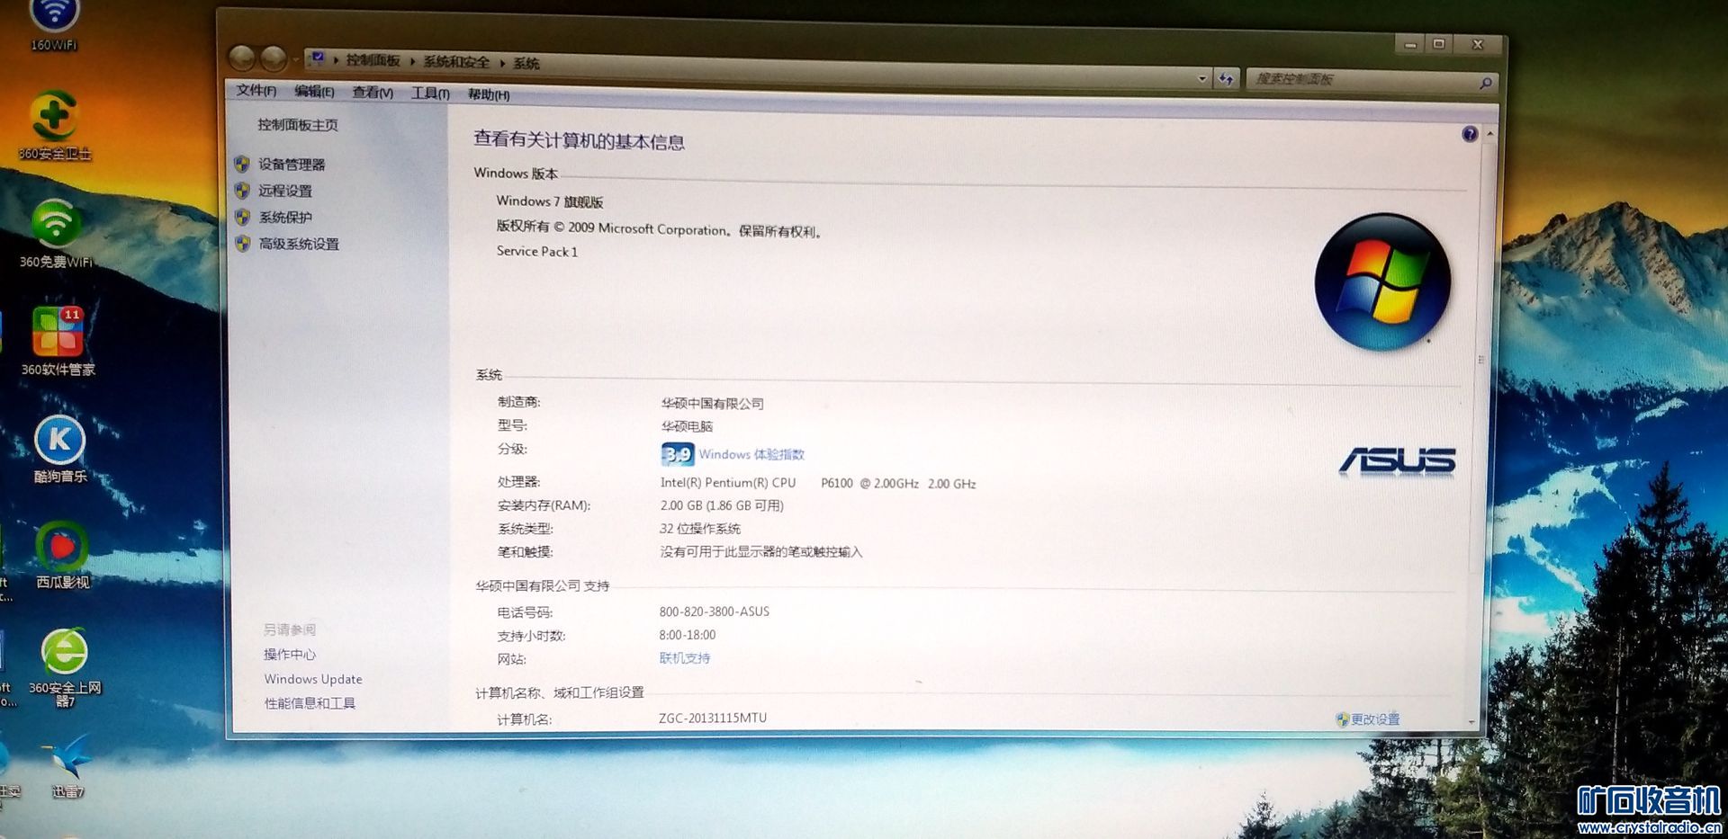Open the 文件(F) menu
The image size is (1728, 839).
tap(256, 90)
